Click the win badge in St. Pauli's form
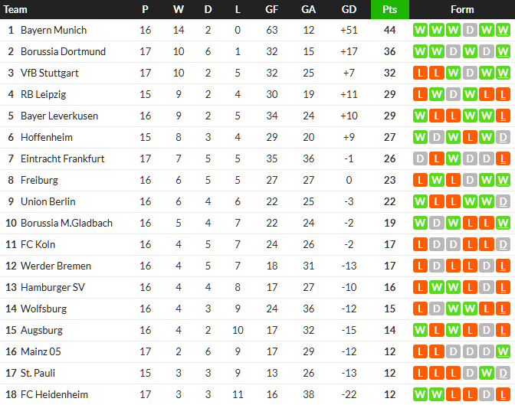The height and width of the screenshot is (405, 515). (485, 373)
